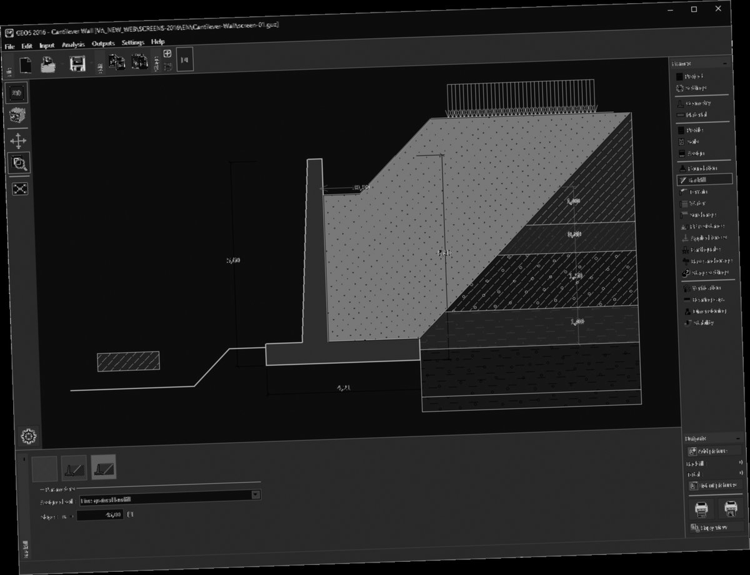Select construction stage [1] button

(185, 61)
